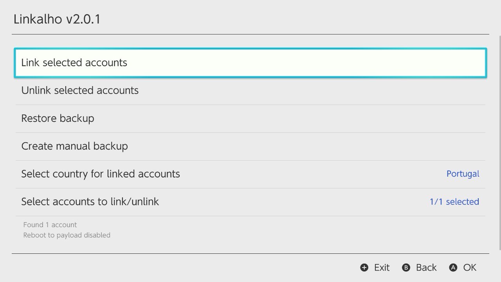Click the highlighted Link selected accounts row
The image size is (501, 282).
(x=250, y=62)
